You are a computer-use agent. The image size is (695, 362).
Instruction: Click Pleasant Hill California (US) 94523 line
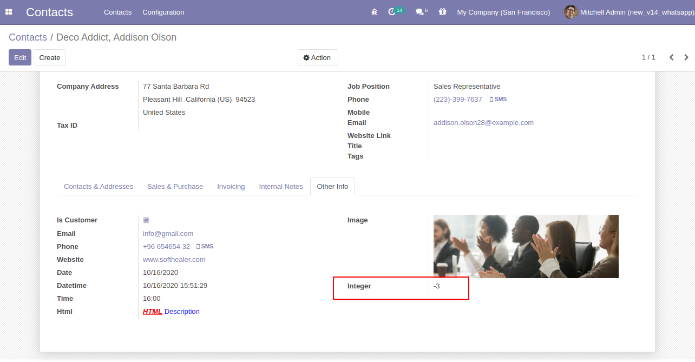[199, 100]
